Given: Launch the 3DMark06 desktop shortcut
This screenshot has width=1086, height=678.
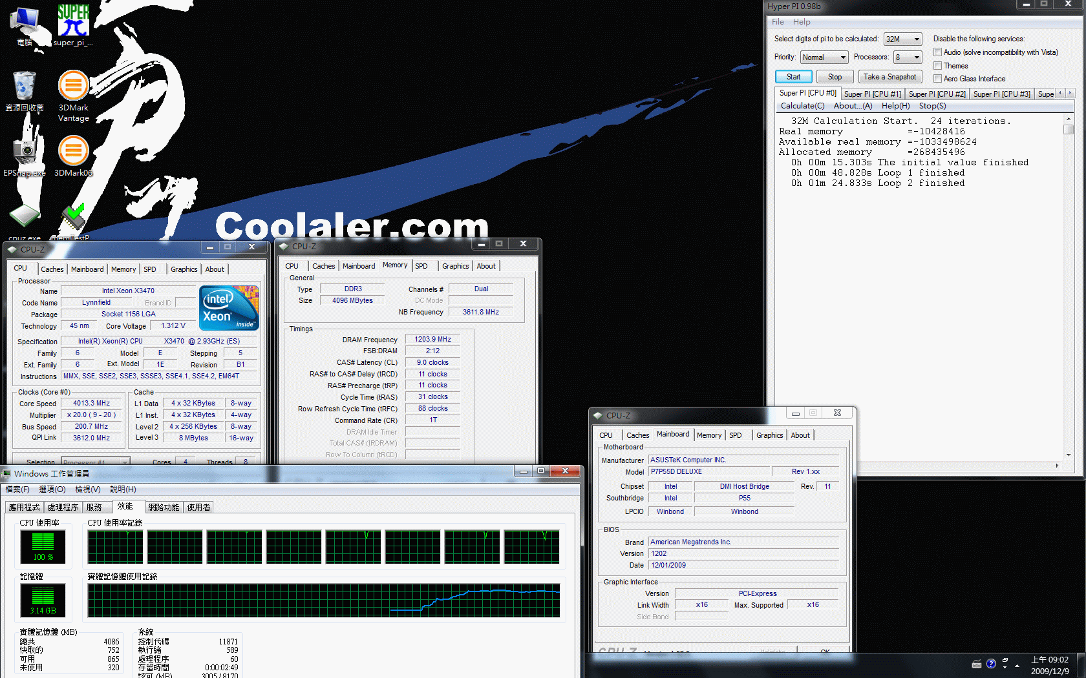Looking at the screenshot, I should coord(73,155).
